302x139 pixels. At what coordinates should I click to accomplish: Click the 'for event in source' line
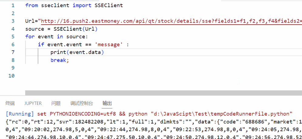click(56, 37)
